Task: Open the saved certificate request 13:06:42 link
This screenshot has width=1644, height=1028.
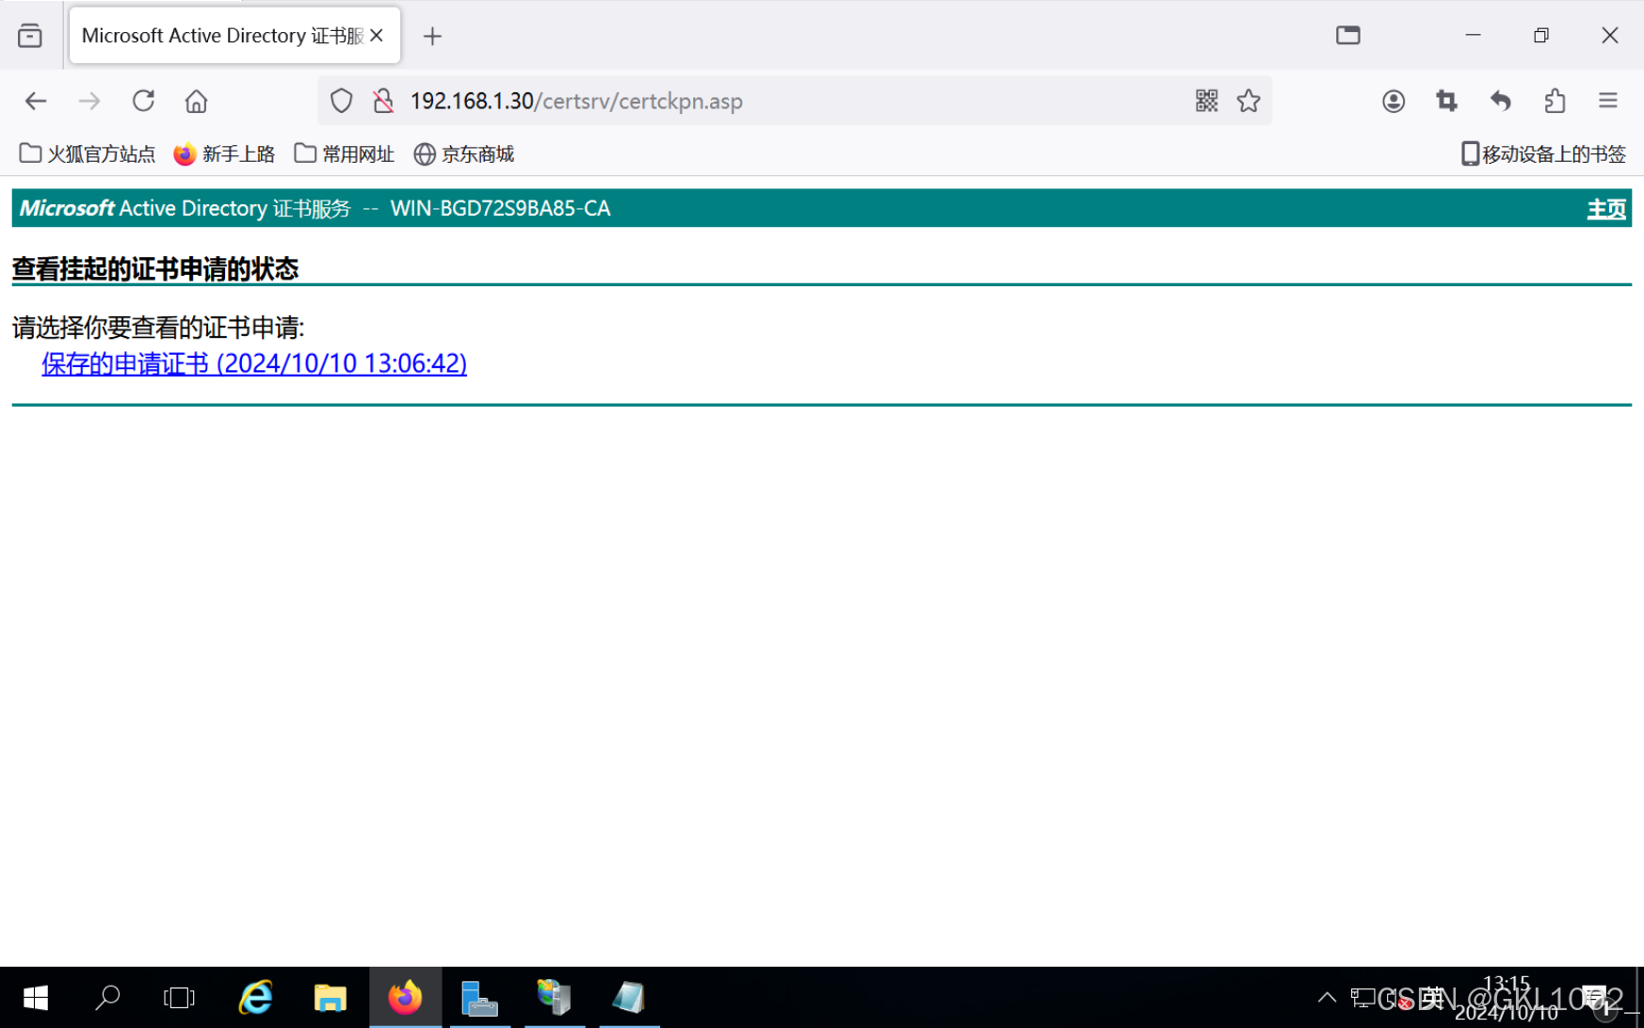Action: (x=254, y=363)
